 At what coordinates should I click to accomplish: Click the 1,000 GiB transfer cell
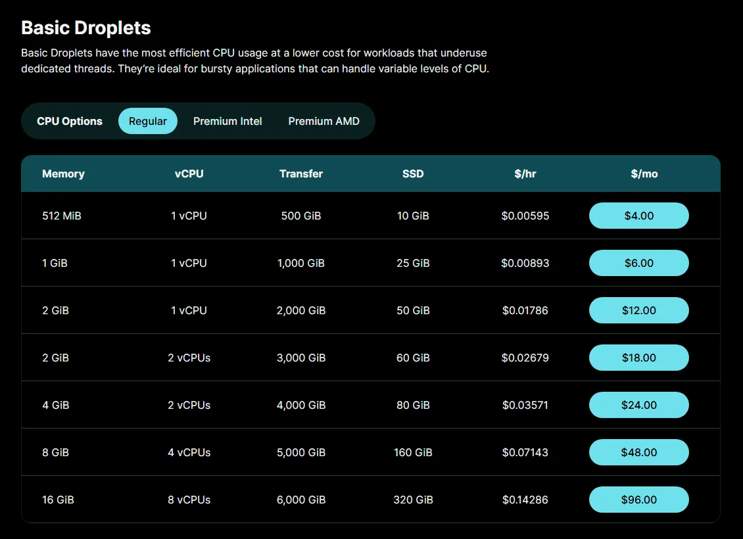[301, 264]
